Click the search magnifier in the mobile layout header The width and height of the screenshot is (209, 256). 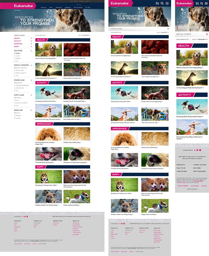point(202,3)
